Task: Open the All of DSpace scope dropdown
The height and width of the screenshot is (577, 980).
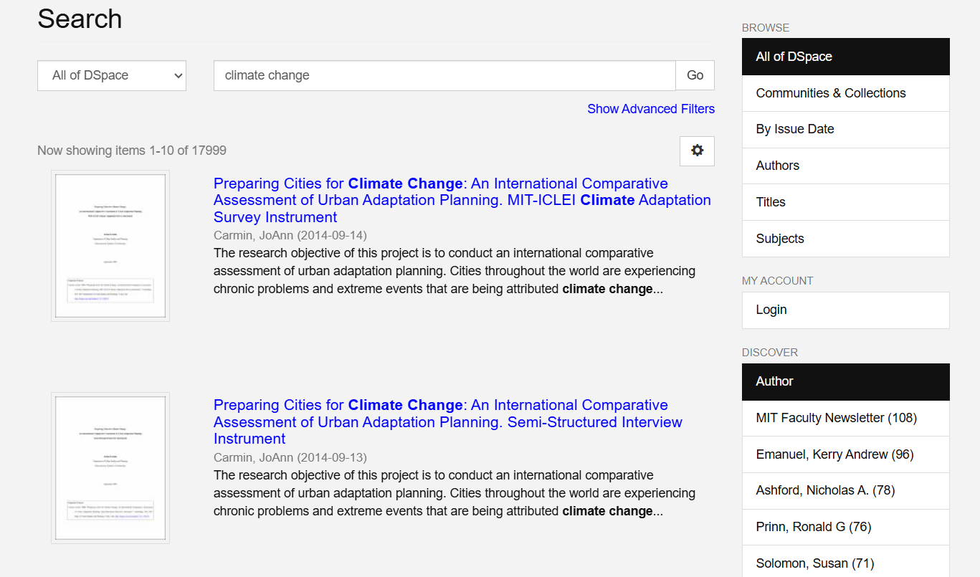Action: 112,75
